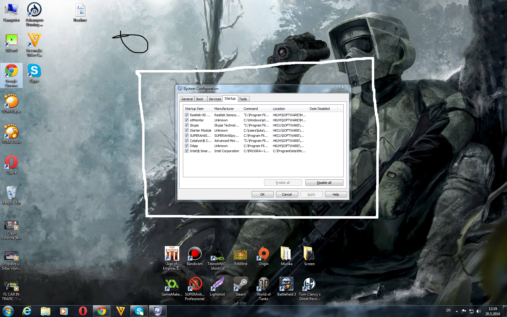Sort by Location column header
Viewport: 507px width, 317px height.
tap(289, 109)
